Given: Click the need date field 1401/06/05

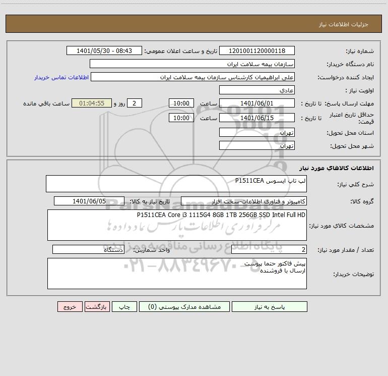Looking at the screenshot, I should tap(89, 201).
